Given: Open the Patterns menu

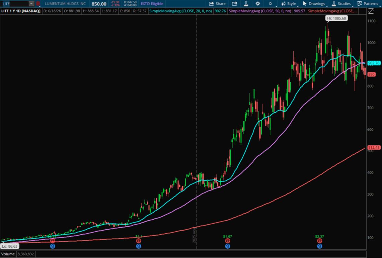Looking at the screenshot, I should click(368, 4).
